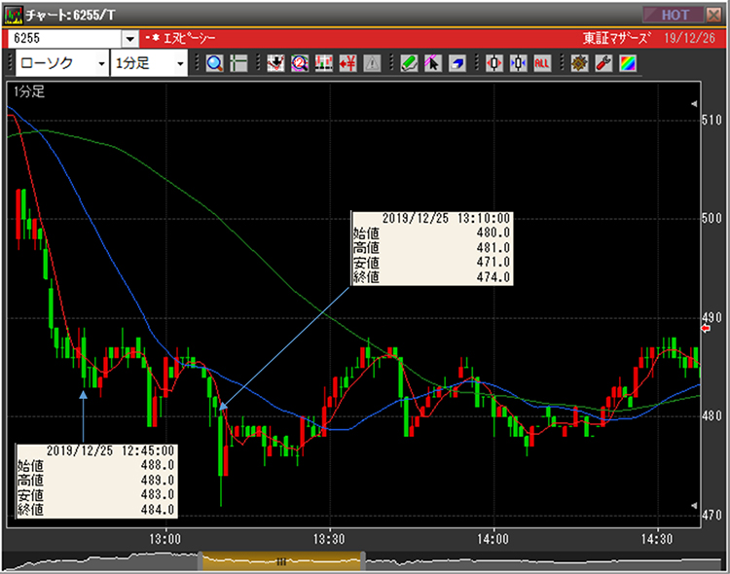The height and width of the screenshot is (574, 730).
Task: Toggle the HOT button in title bar
Action: click(x=673, y=15)
